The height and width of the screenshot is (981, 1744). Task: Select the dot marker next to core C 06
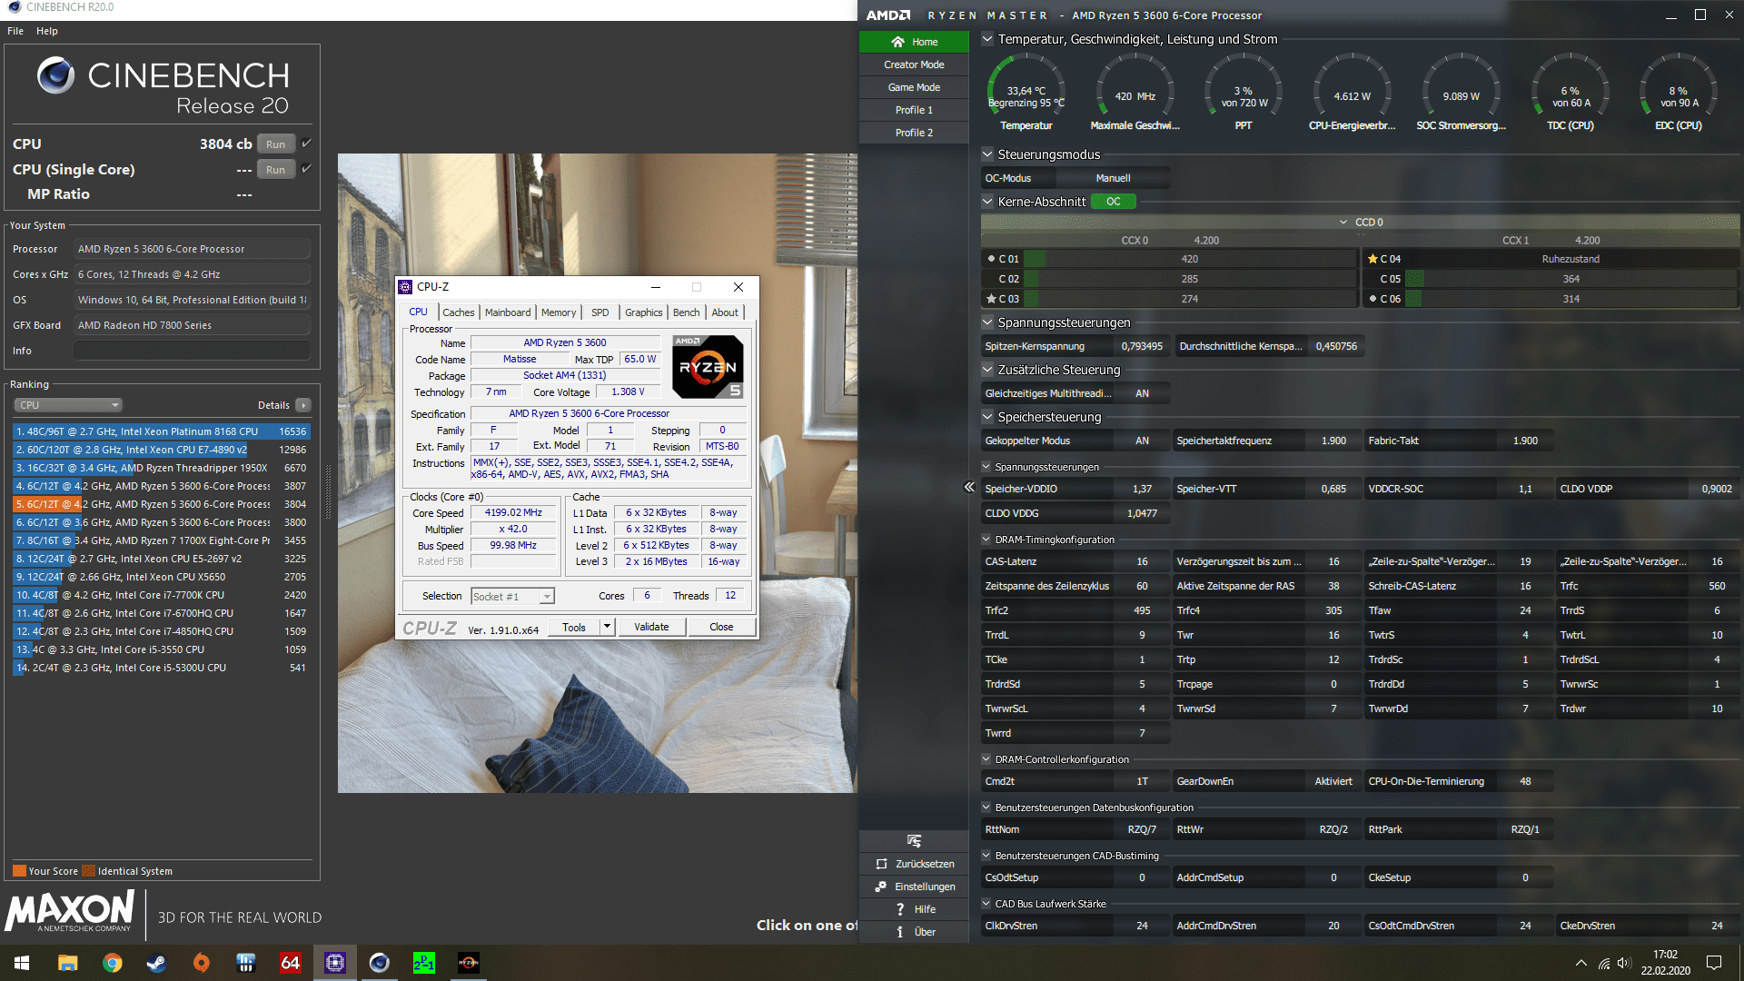pyautogui.click(x=1372, y=299)
